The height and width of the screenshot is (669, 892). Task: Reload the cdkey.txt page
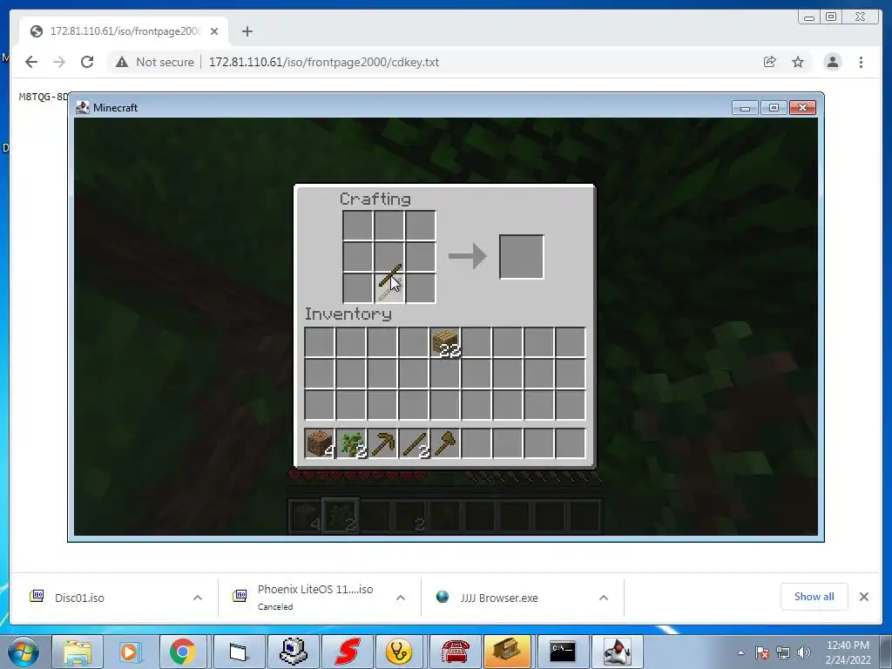[87, 62]
